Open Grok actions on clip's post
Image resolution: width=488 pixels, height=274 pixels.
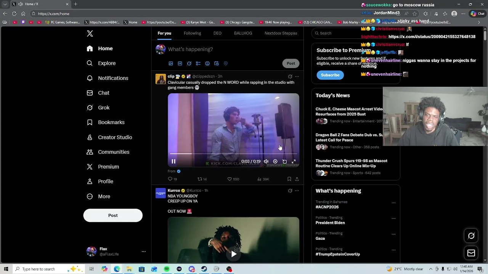pos(290,76)
